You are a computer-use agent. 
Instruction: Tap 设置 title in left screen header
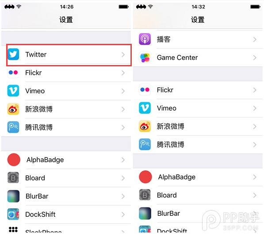tap(66, 19)
